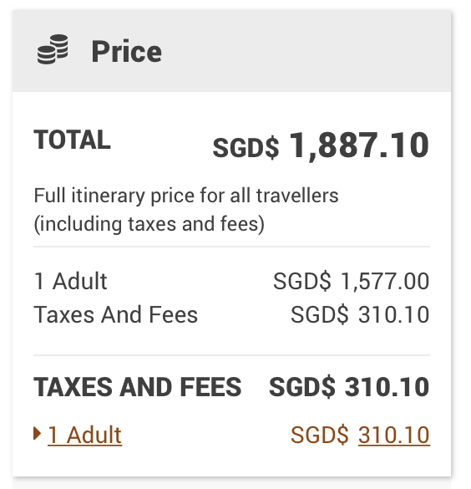Image resolution: width=471 pixels, height=489 pixels.
Task: Click the underlined 310.10 taxes amount link
Action: pyautogui.click(x=394, y=435)
